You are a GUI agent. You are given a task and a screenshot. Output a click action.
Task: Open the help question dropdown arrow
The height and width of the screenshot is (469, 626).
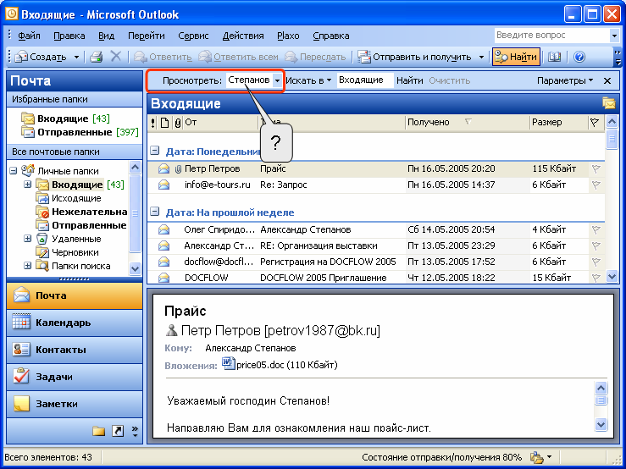coord(614,36)
